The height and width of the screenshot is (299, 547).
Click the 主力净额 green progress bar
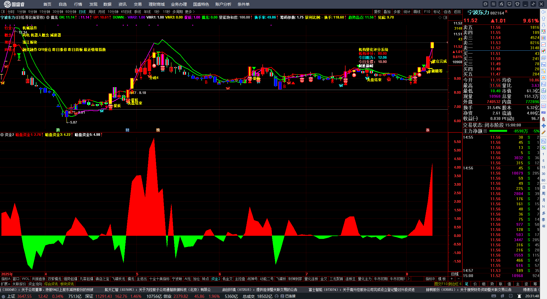tap(498, 131)
